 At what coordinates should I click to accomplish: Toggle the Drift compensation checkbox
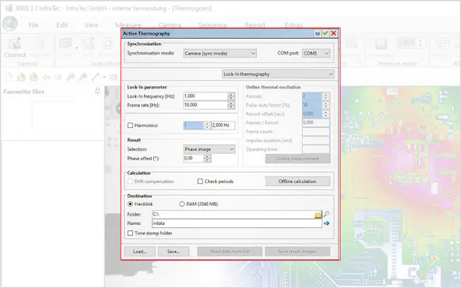coord(130,181)
